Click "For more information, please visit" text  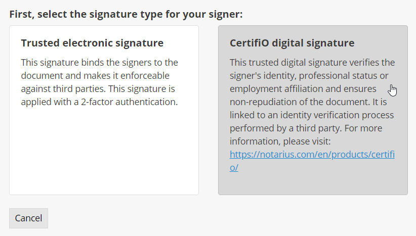click(279, 141)
